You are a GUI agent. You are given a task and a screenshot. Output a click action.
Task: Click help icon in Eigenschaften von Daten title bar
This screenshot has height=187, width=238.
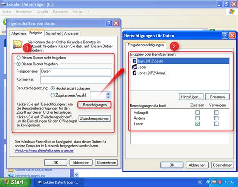109,23
